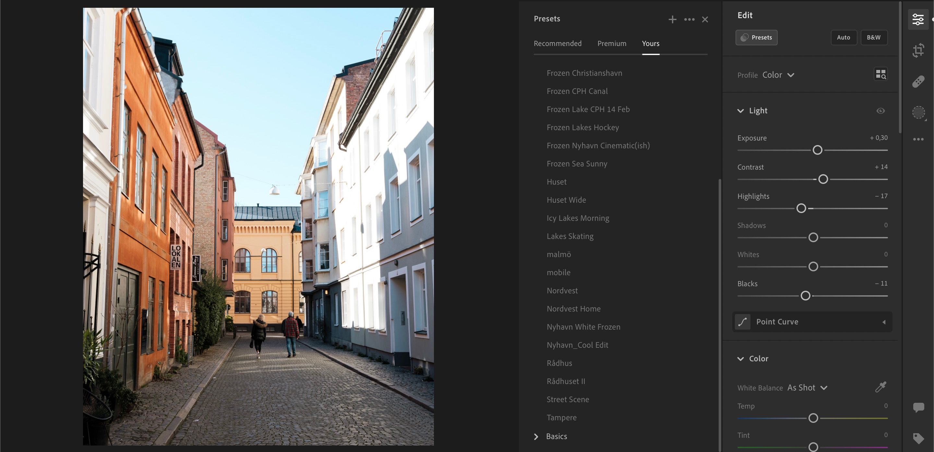Create a new preset with the plus icon

pos(673,19)
